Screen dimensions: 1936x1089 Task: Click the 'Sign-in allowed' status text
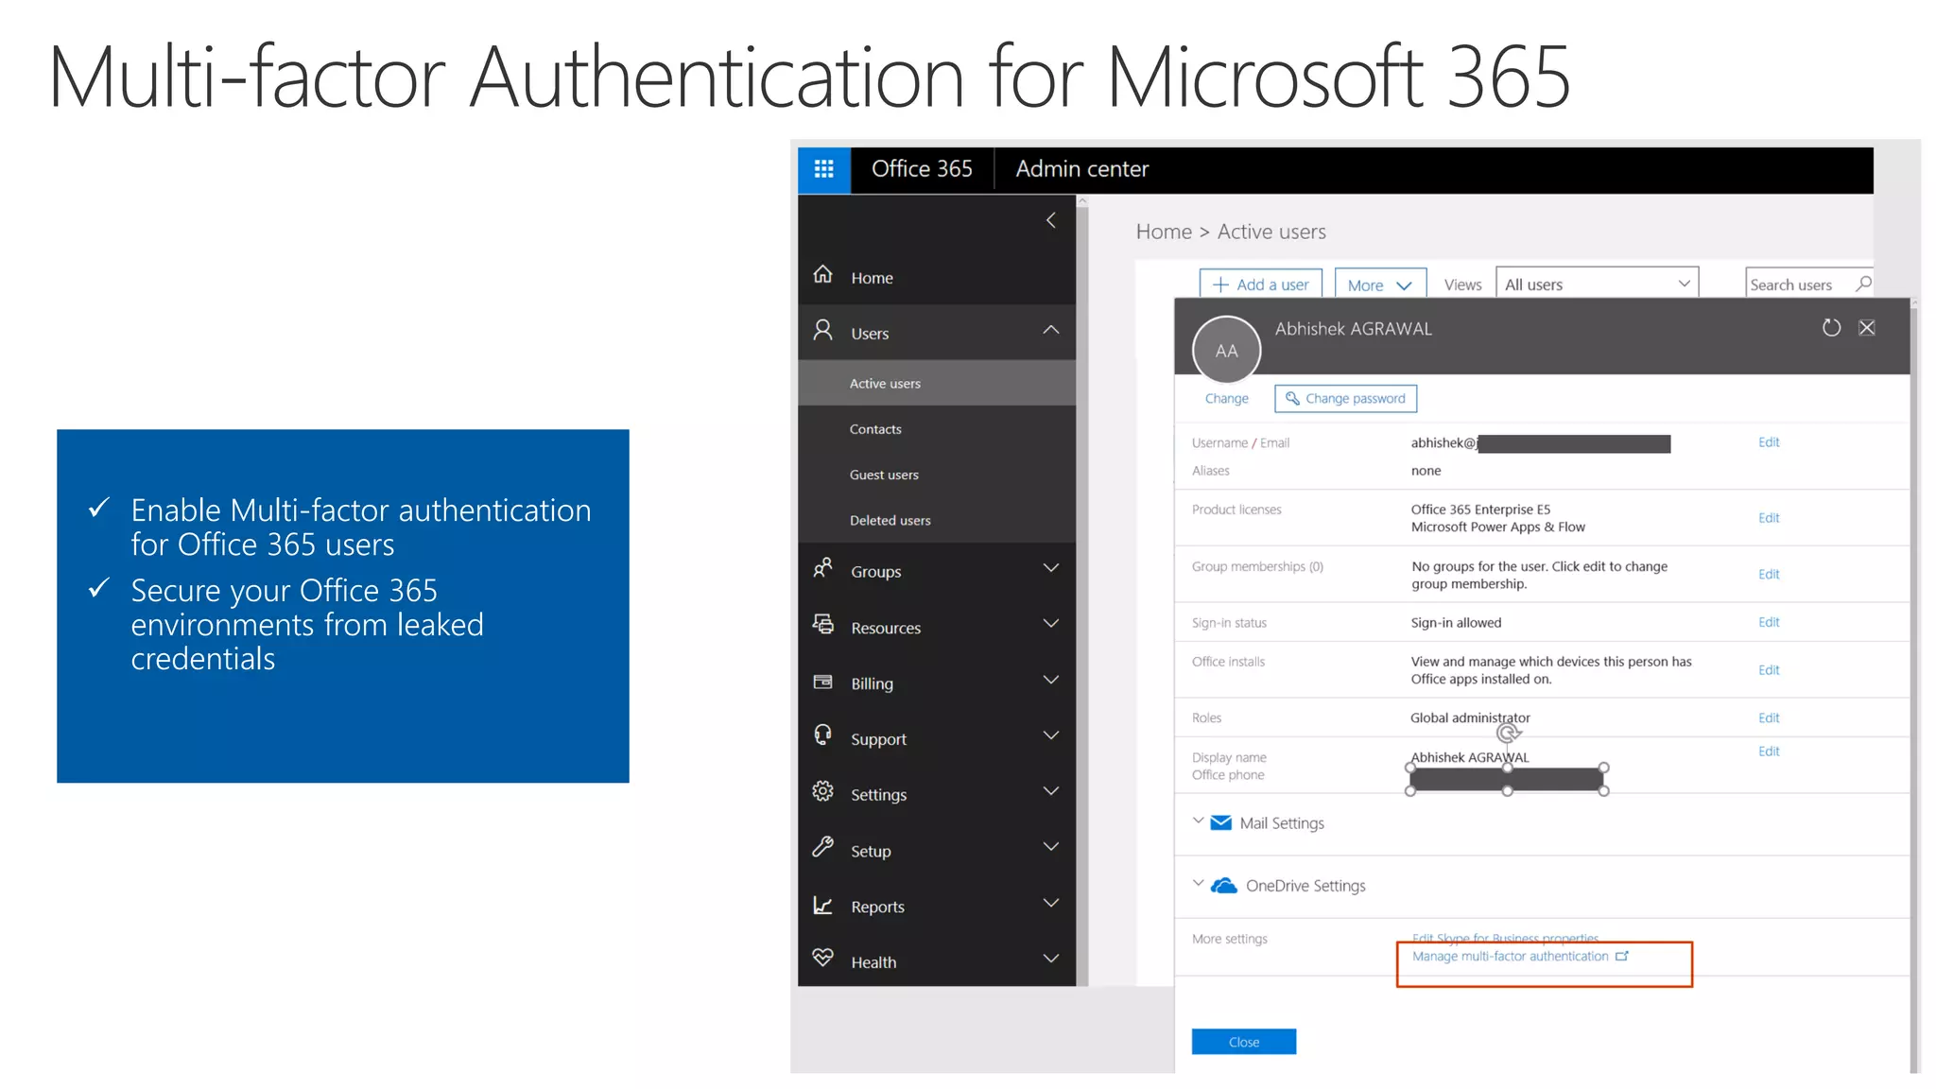click(x=1456, y=622)
